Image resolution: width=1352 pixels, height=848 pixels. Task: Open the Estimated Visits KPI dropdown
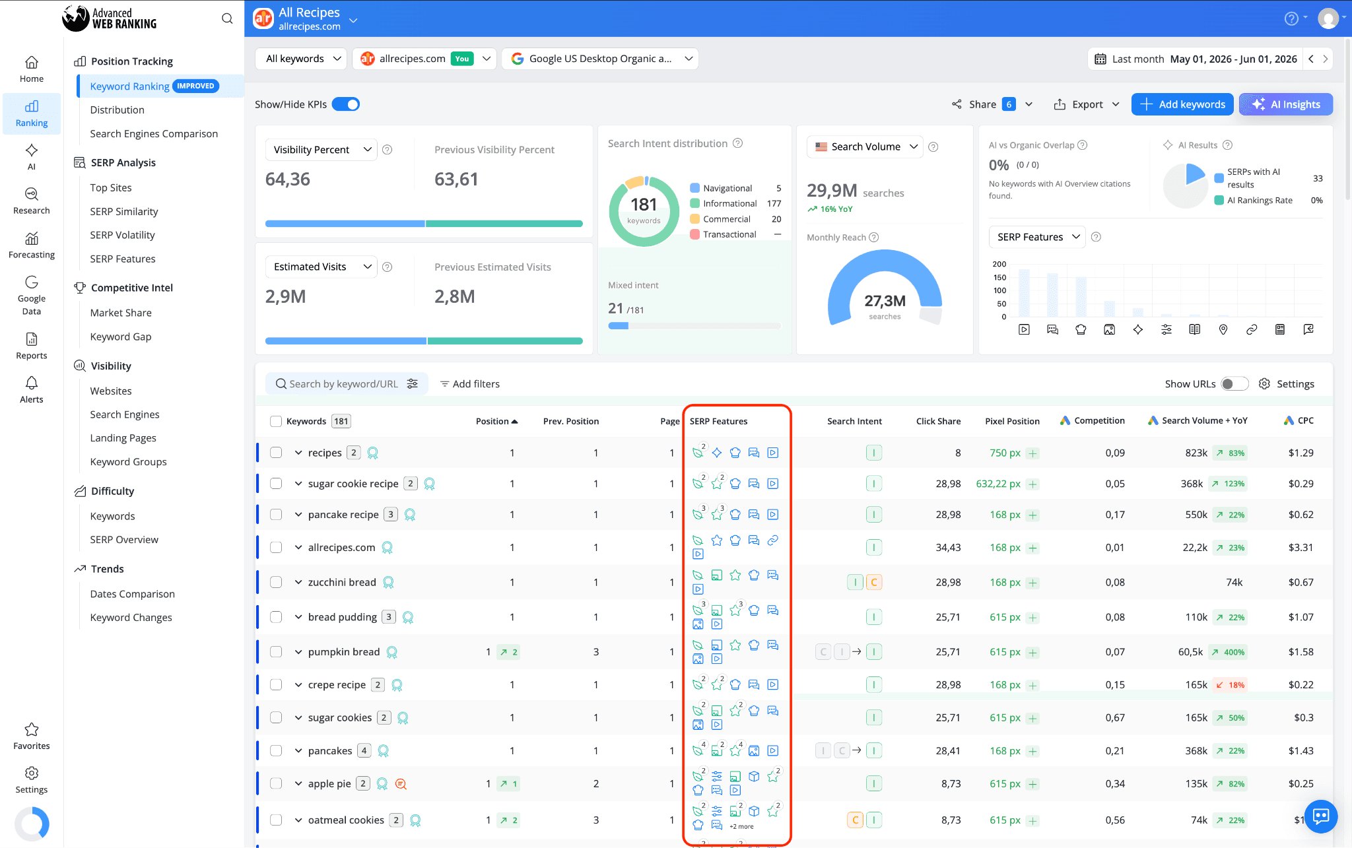(321, 267)
